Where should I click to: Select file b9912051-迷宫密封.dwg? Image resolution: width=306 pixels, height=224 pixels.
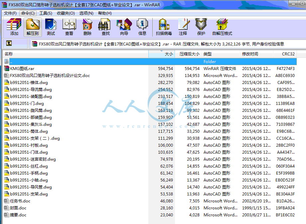coord(33,159)
